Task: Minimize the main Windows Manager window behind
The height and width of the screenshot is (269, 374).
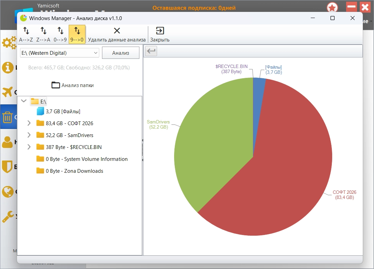Action: point(351,7)
